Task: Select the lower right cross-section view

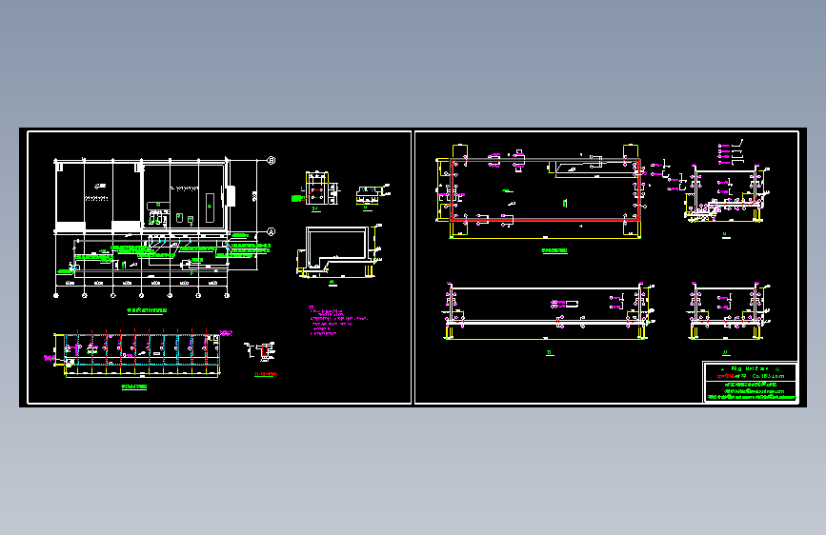Action: pyautogui.click(x=727, y=311)
